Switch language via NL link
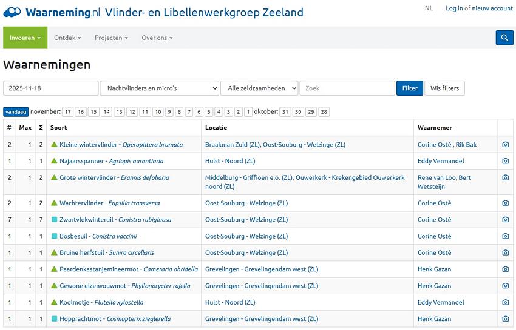 [429, 8]
